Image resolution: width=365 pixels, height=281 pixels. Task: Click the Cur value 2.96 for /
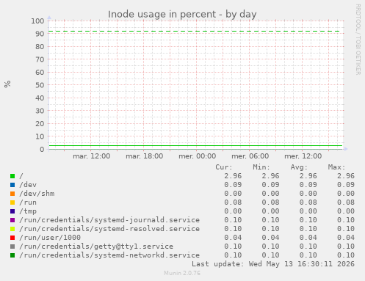pos(233,176)
